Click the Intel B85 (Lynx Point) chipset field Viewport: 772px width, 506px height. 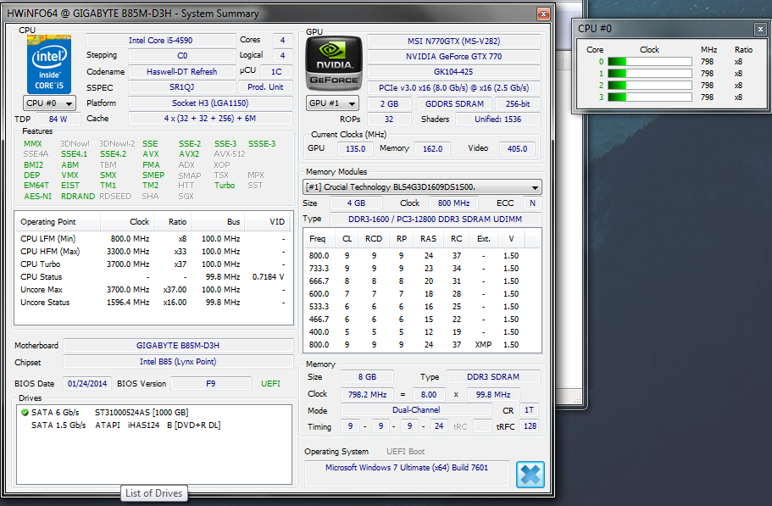point(178,362)
